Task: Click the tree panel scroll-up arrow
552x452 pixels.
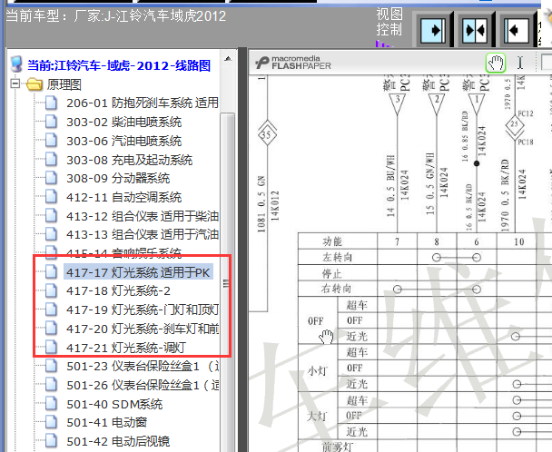Action: point(228,58)
